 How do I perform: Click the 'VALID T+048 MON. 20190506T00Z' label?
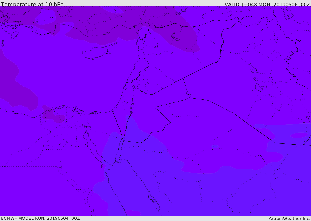click(267, 4)
